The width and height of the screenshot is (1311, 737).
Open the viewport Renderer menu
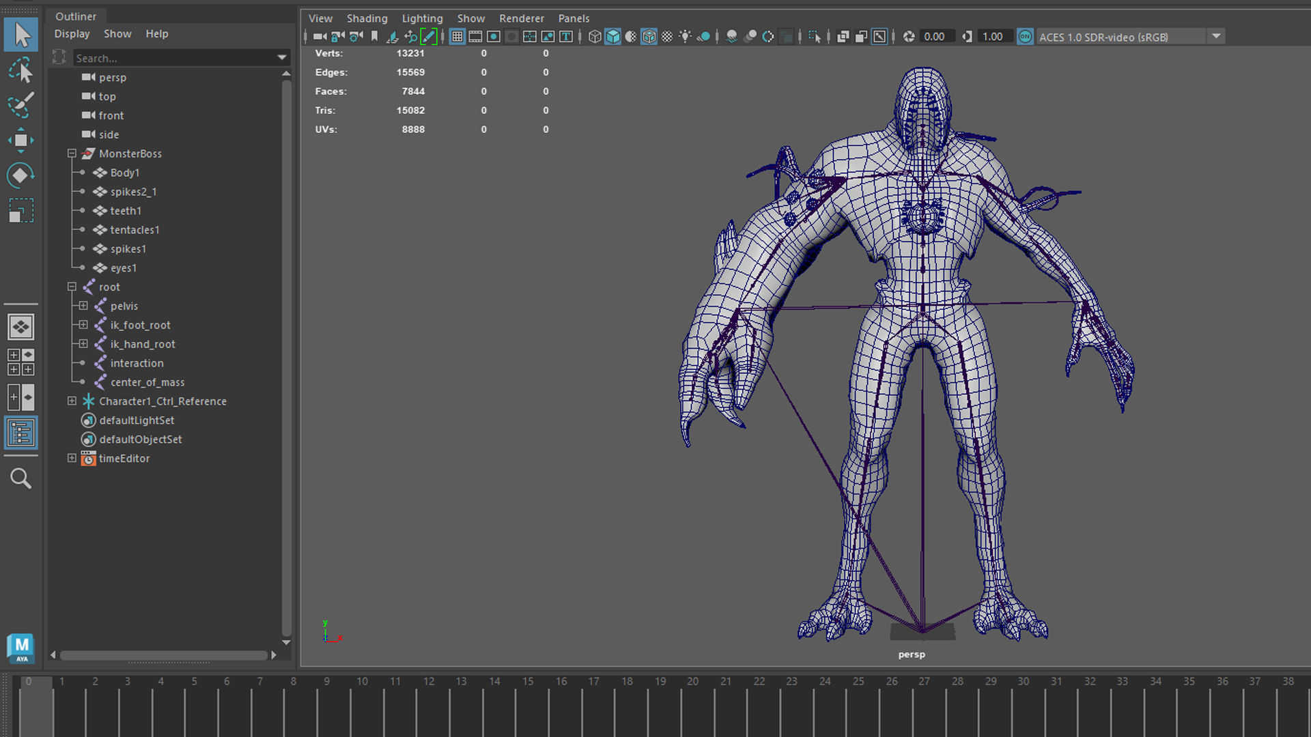coord(521,18)
